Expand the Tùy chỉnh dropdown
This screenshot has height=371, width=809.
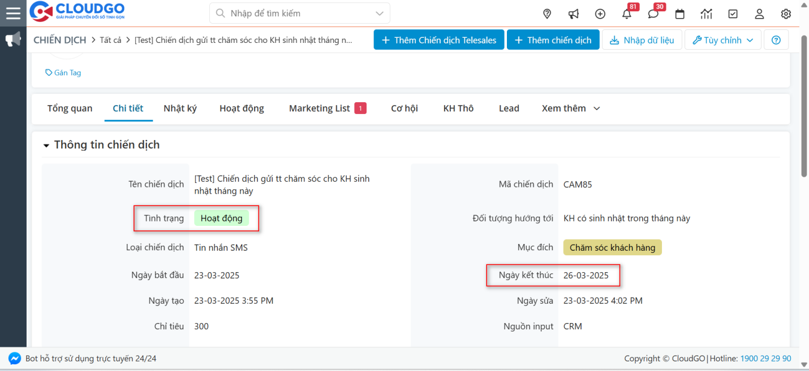click(x=722, y=40)
